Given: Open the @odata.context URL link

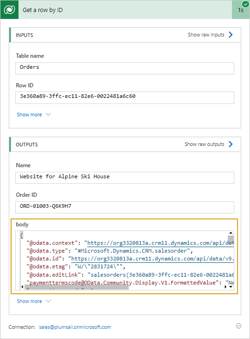Looking at the screenshot, I should pos(160,243).
